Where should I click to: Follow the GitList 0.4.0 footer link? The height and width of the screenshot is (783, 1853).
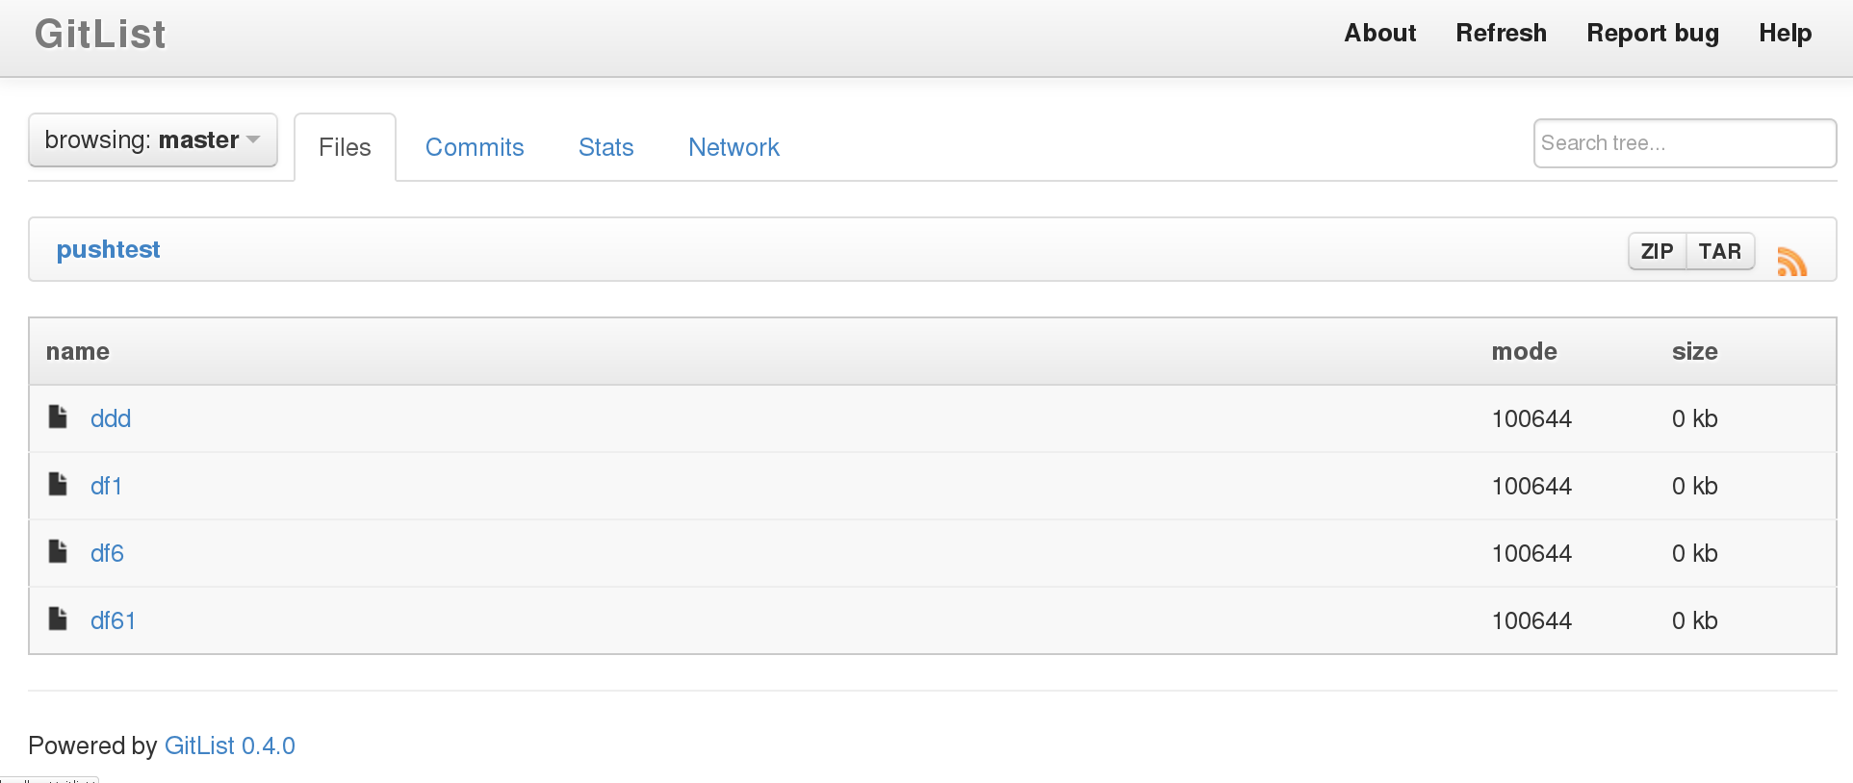pyautogui.click(x=230, y=745)
